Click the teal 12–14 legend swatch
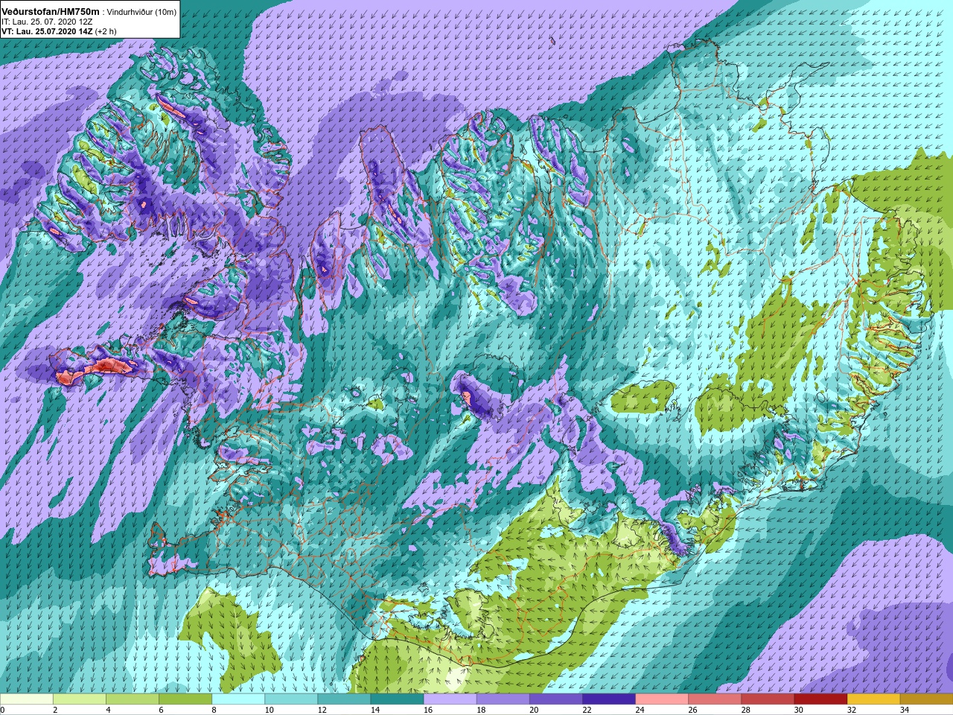 click(344, 699)
